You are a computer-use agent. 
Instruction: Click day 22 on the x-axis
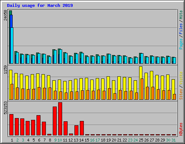coord(125,140)
